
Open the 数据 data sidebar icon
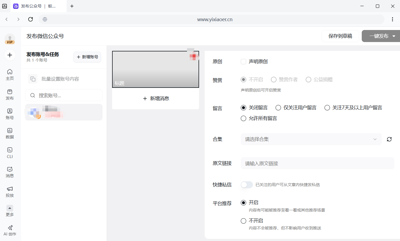(10, 133)
